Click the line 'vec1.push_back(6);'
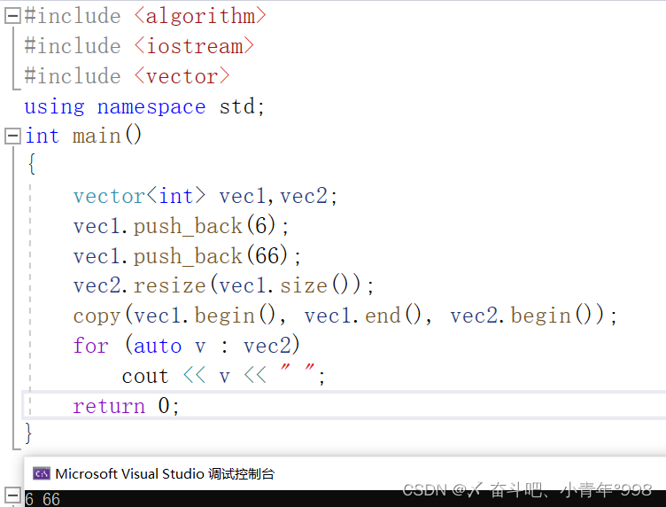 (181, 226)
